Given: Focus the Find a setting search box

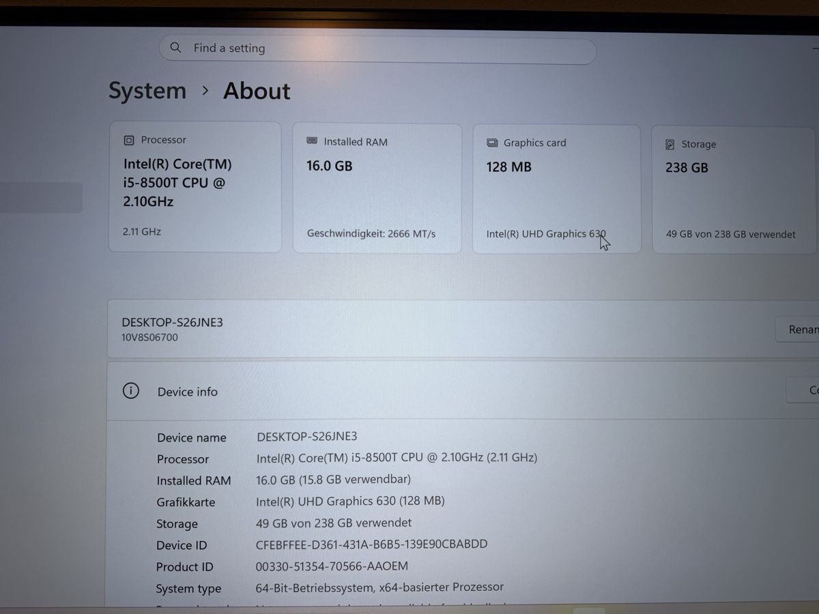Looking at the screenshot, I should [377, 50].
